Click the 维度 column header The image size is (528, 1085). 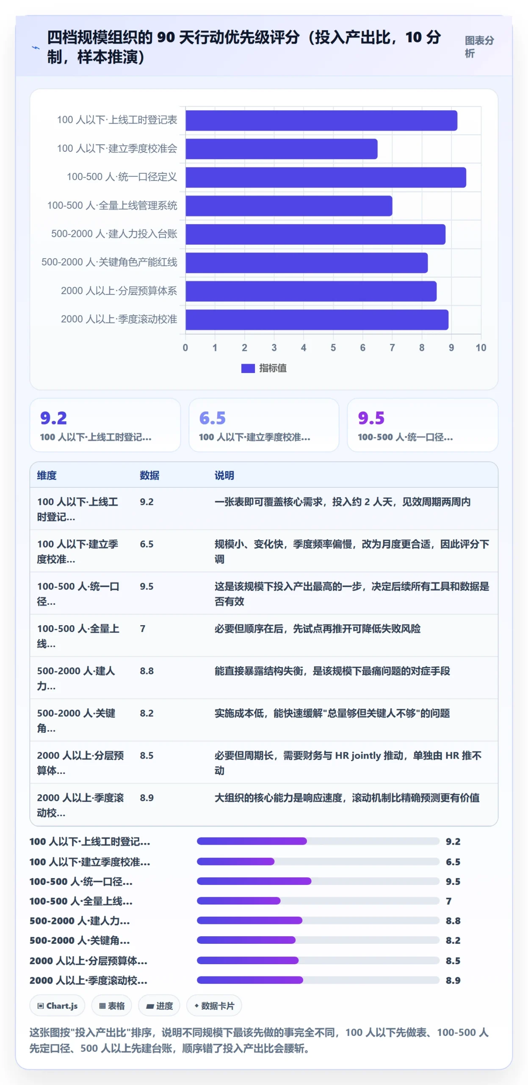tap(47, 475)
